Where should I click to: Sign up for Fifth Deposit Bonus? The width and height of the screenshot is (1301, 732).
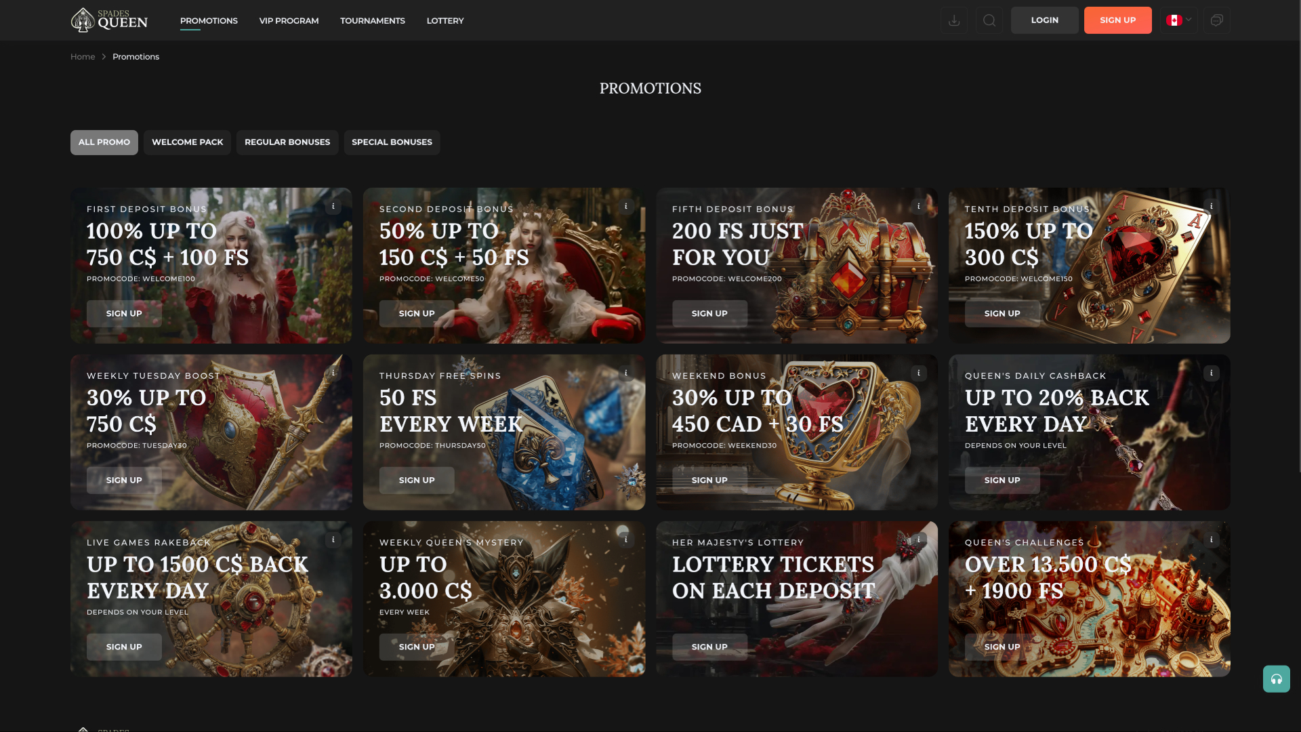pos(709,314)
